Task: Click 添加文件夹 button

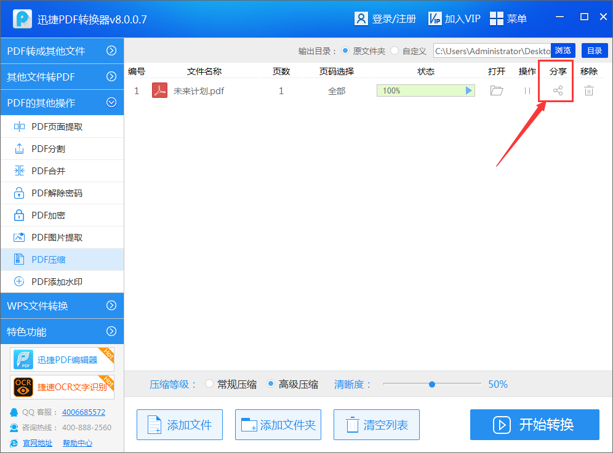Action: coord(278,425)
